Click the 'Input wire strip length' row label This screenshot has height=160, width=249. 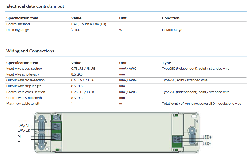pos(22,74)
